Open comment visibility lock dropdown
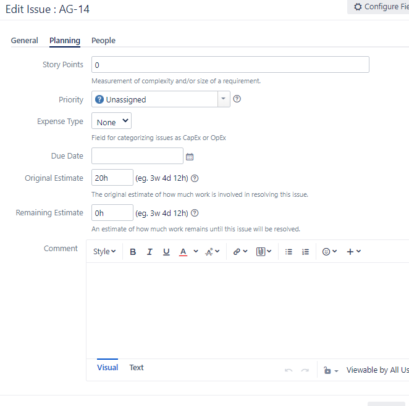 tap(331, 370)
